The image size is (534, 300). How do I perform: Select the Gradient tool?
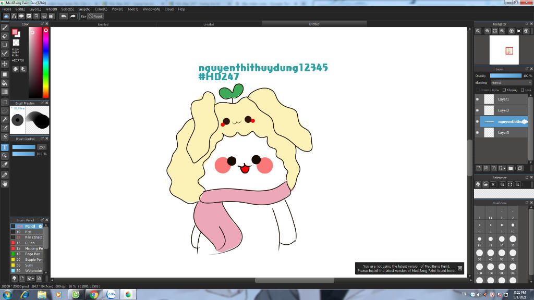pos(5,92)
